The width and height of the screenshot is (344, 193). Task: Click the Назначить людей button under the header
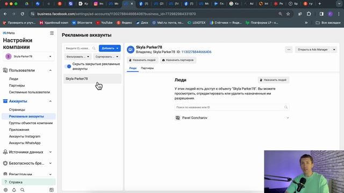click(x=142, y=60)
